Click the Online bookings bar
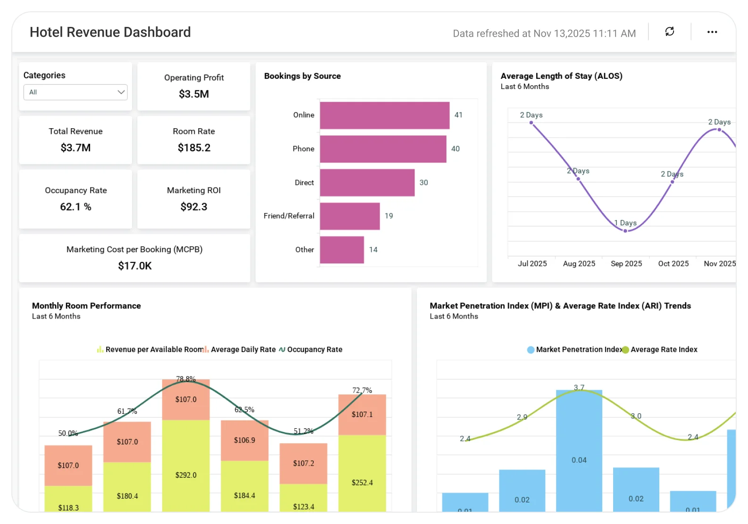Screen dimensions: 748x524 [385, 115]
